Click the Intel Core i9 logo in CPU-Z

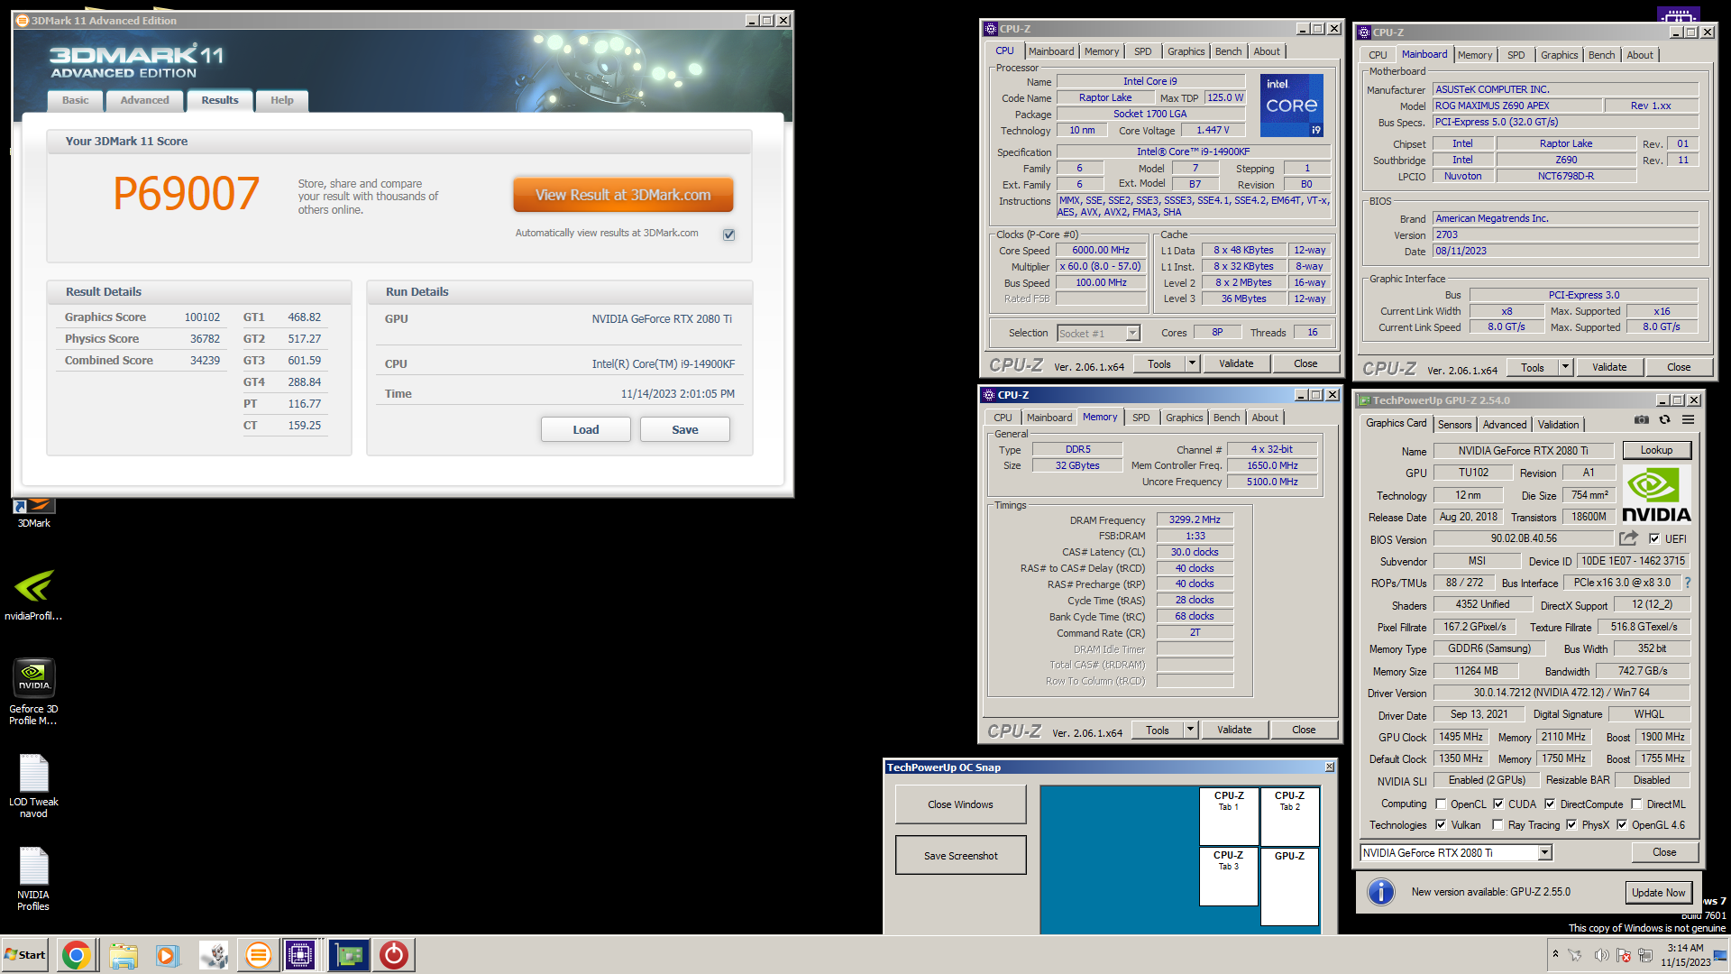click(1291, 106)
